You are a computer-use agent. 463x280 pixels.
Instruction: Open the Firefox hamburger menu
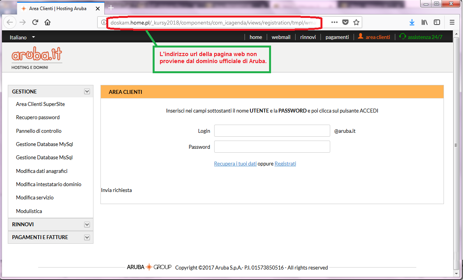pos(452,23)
